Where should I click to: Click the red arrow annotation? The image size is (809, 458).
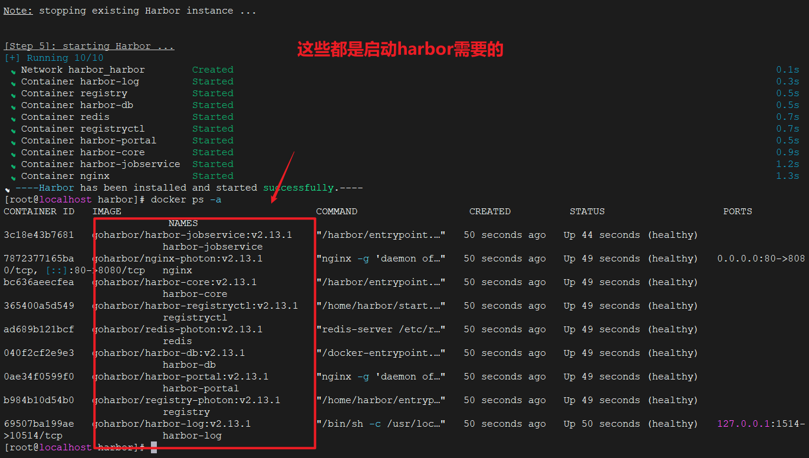coord(282,178)
